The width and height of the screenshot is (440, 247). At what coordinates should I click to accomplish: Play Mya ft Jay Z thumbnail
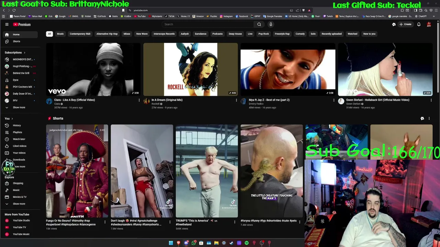[288, 69]
